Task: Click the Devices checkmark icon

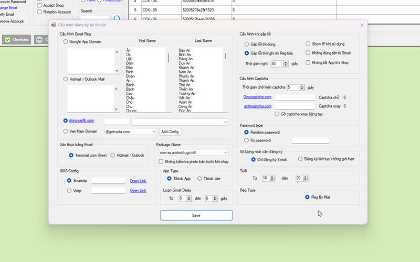Action: click(x=8, y=40)
